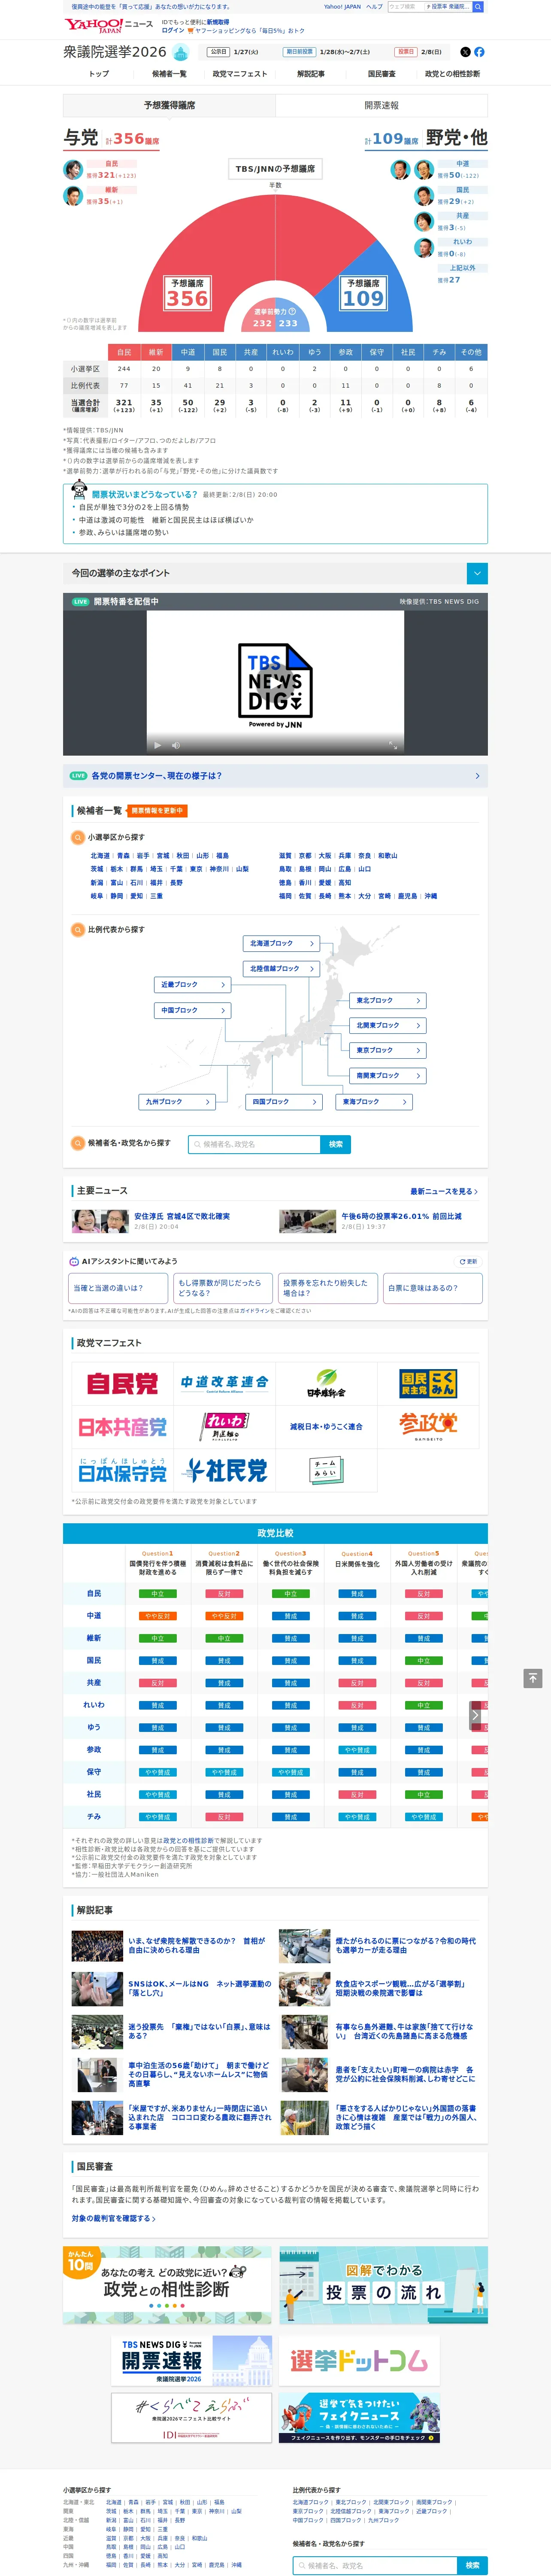Click the 中道改革連合 manifesto logo
The height and width of the screenshot is (2576, 551).
coord(224,1384)
